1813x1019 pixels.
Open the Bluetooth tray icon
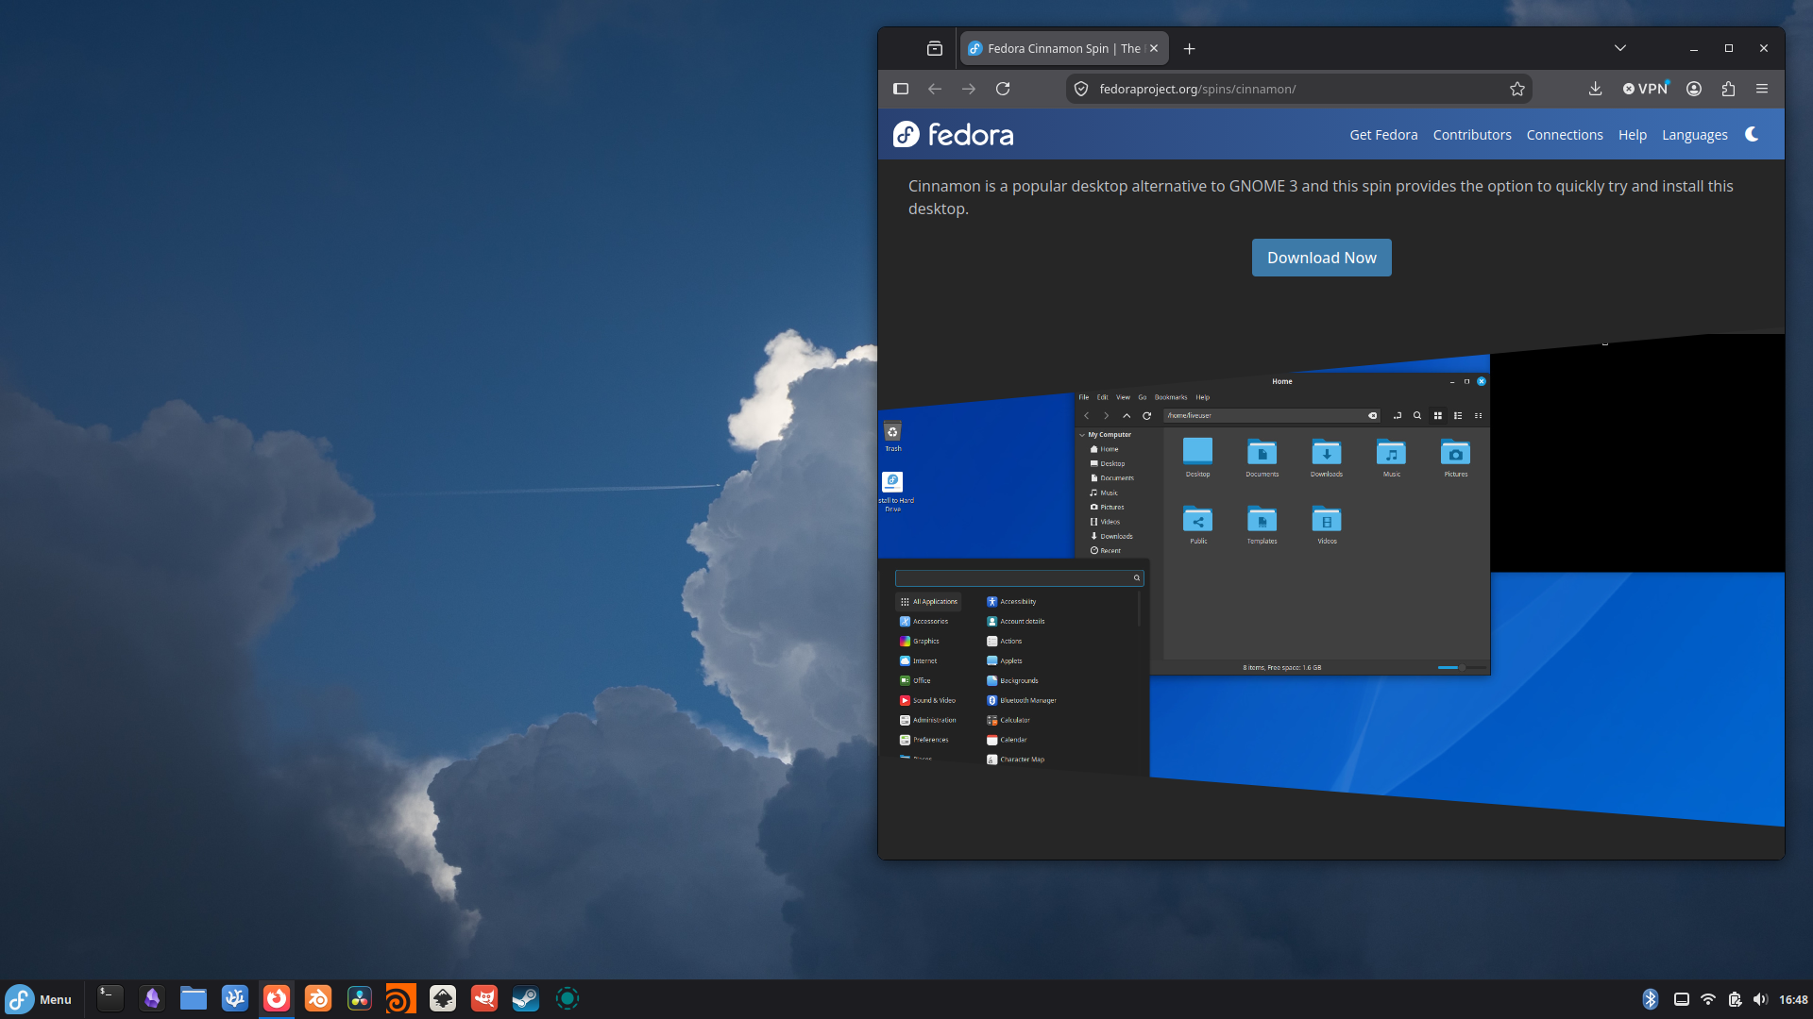click(1651, 999)
